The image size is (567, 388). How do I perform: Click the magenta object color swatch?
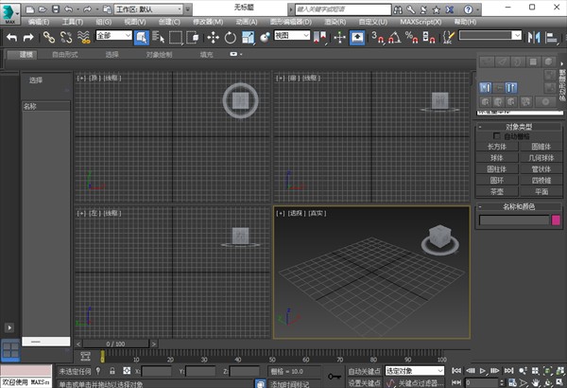557,220
